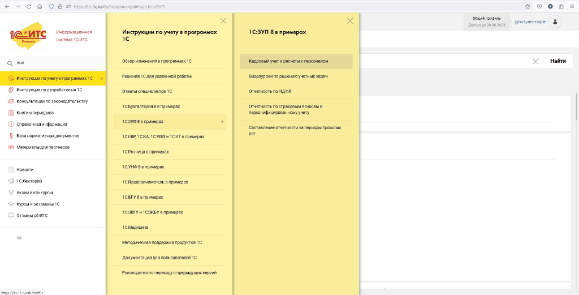
Task: Close the Инструкции по учету panel
Action: tap(223, 21)
